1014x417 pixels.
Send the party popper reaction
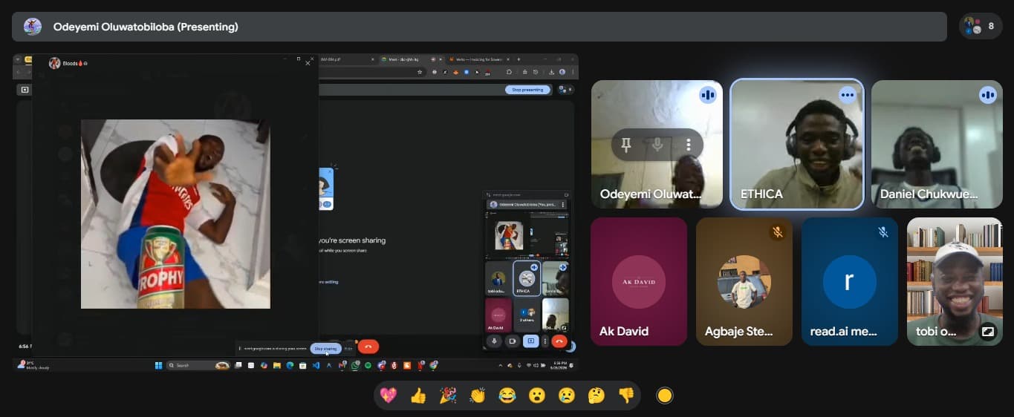pos(448,395)
